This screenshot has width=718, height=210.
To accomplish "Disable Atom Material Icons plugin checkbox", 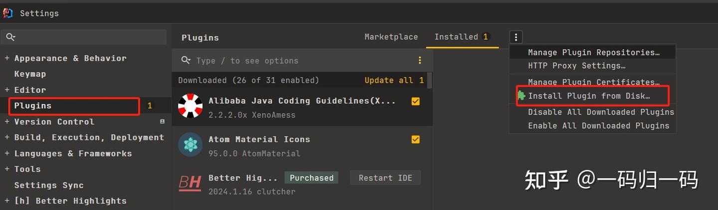I will [x=415, y=140].
